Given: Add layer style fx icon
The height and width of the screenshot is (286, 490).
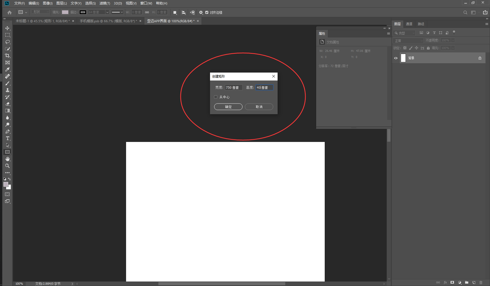Looking at the screenshot, I should pyautogui.click(x=445, y=283).
